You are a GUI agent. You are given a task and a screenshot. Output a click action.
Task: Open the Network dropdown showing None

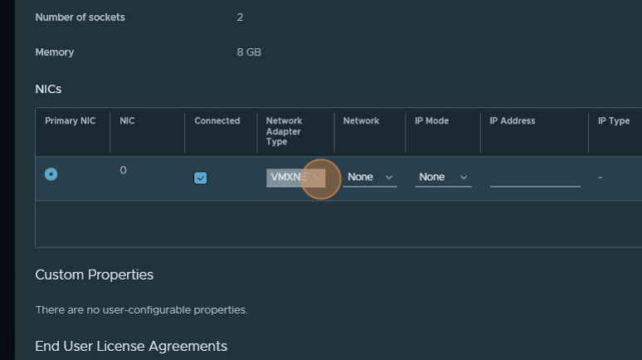(x=370, y=178)
